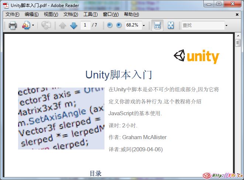Screen dimensions: 244x180
Task: Open the 帮助(H) menu
Action: coord(131,14)
